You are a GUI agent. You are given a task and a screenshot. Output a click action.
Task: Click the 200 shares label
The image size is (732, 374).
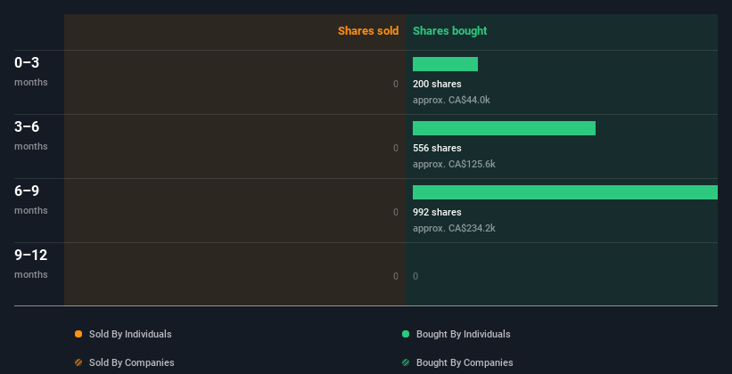click(437, 84)
